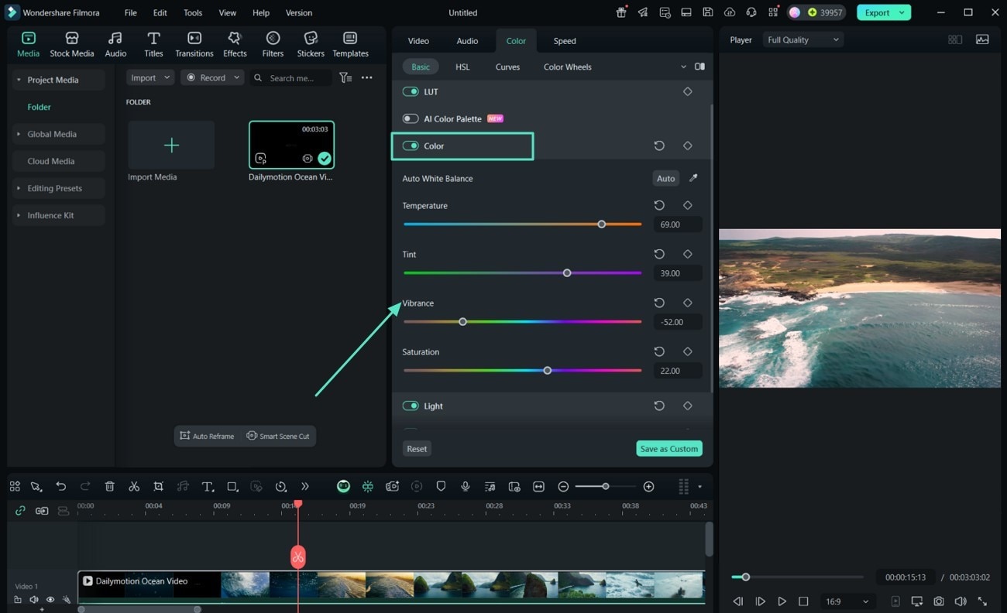Add a keyframe for Tint

(687, 254)
